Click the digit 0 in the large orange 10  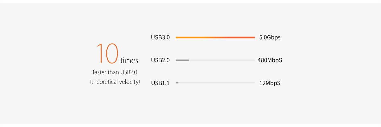(112, 53)
